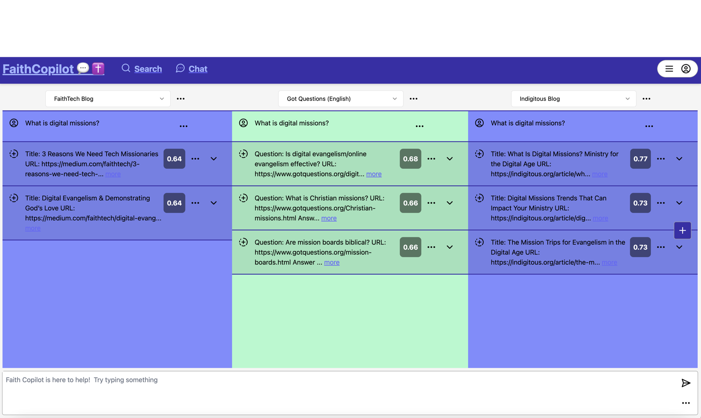Expand the 0.77 scored Indigitous result
The image size is (701, 418).
(679, 159)
